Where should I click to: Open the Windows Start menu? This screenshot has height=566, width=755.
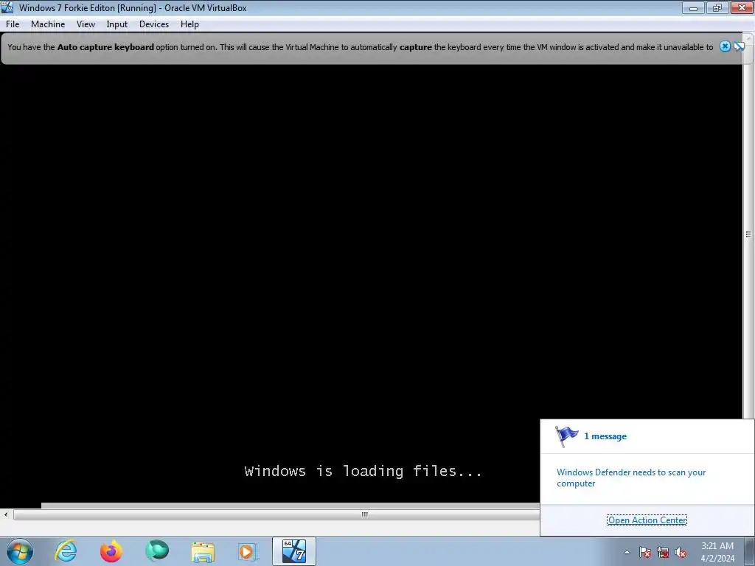coord(19,551)
